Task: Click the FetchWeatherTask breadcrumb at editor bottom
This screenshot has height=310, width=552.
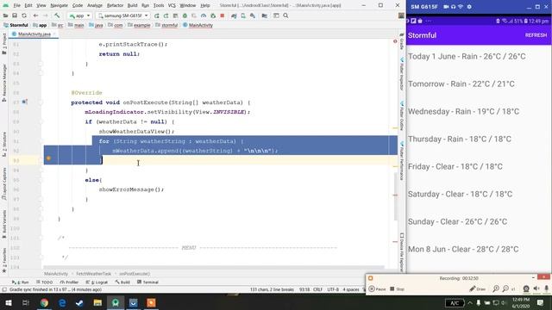Action: 93,274
